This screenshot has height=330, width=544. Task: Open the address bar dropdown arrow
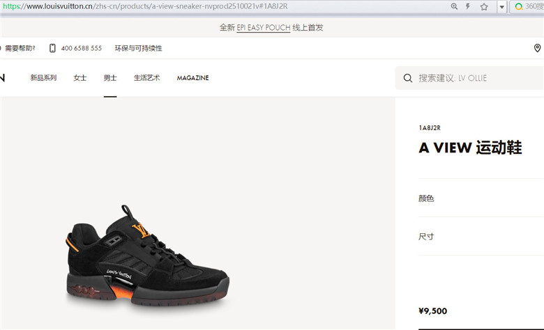[x=501, y=7]
